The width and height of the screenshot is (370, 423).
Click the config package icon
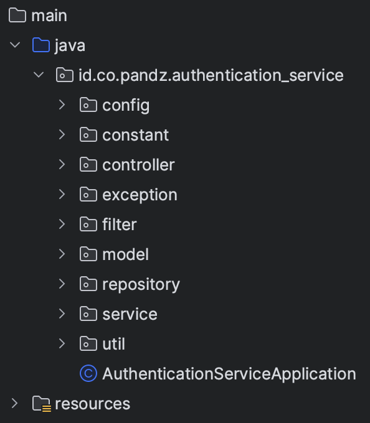[x=88, y=105]
